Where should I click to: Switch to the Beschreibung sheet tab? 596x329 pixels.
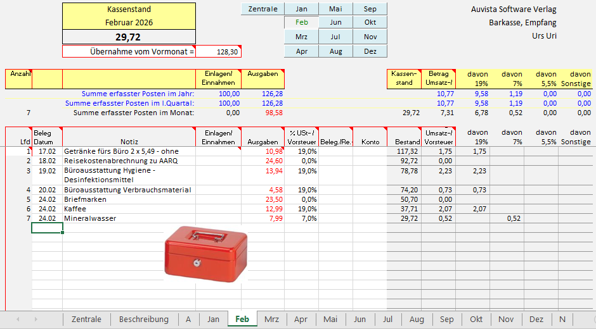(x=144, y=320)
